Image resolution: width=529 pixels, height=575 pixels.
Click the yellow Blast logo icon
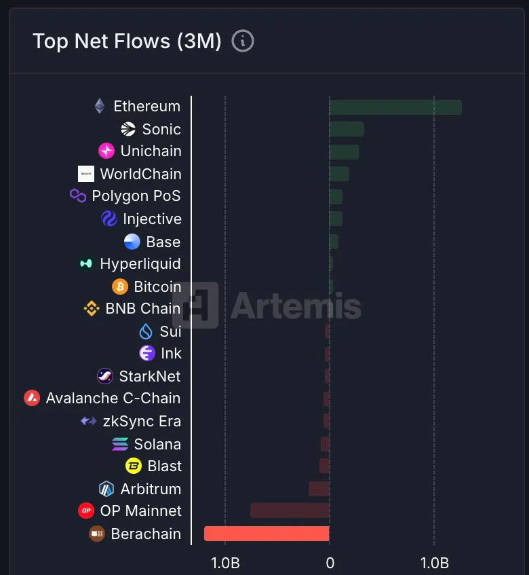[x=134, y=466]
